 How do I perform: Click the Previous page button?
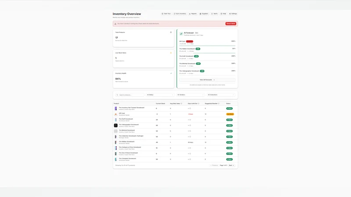point(214,165)
